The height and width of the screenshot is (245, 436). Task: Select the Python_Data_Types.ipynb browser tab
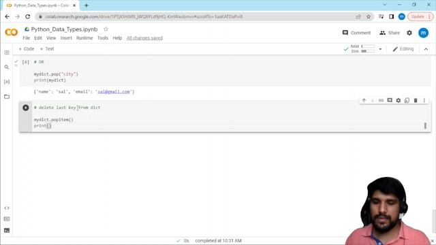pos(41,5)
